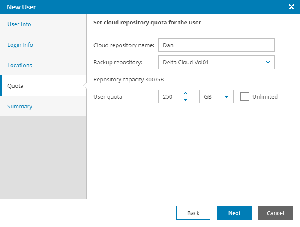
Task: Open the Locations step
Action: pos(20,65)
